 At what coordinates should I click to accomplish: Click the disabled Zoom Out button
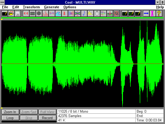click(x=29, y=112)
